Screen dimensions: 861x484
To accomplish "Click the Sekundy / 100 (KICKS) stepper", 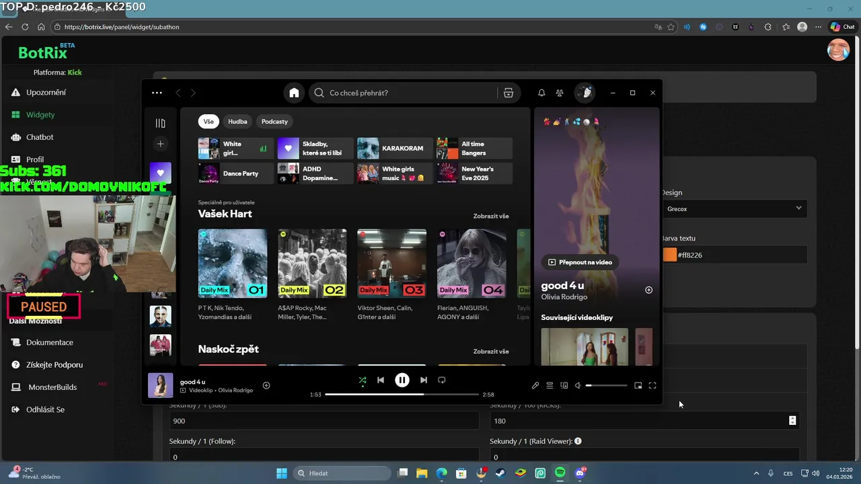I will click(x=792, y=421).
